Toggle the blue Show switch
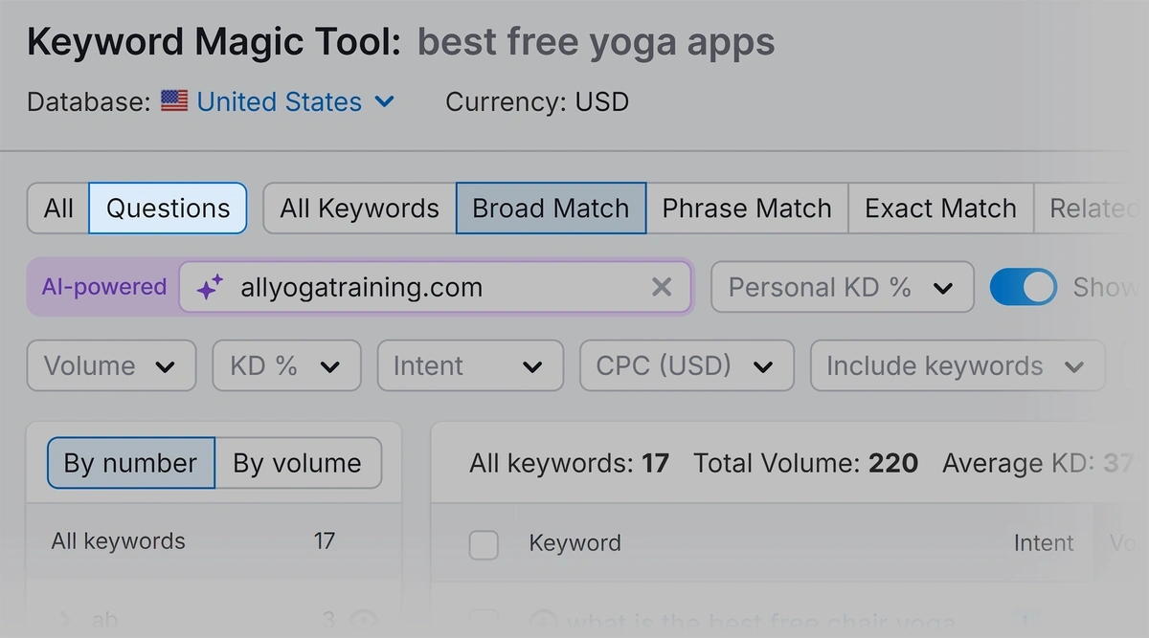Viewport: 1149px width, 638px height. pyautogui.click(x=1023, y=287)
